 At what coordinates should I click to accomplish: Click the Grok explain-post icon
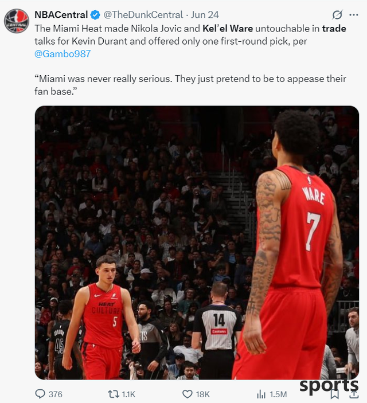(337, 15)
